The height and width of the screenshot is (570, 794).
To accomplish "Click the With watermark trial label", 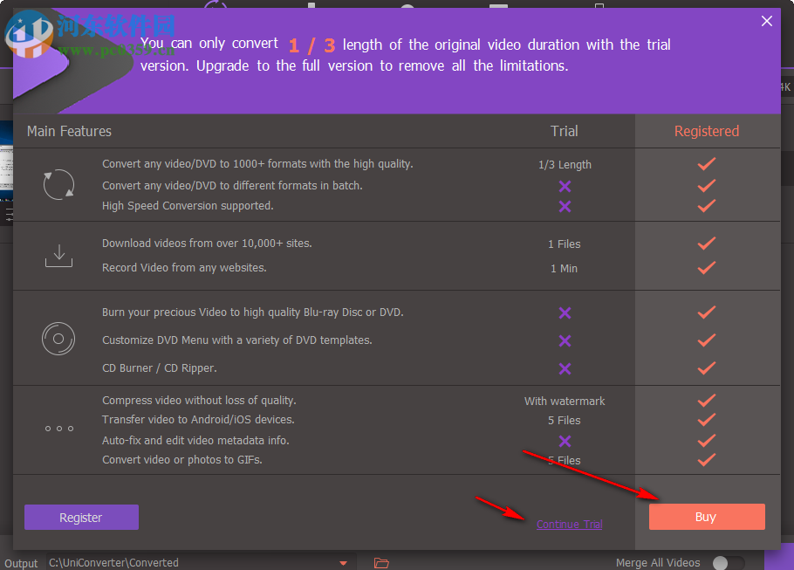I will point(564,401).
